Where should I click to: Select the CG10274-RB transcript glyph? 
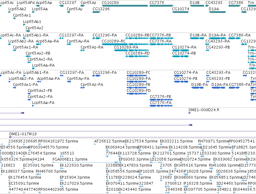tap(180, 56)
